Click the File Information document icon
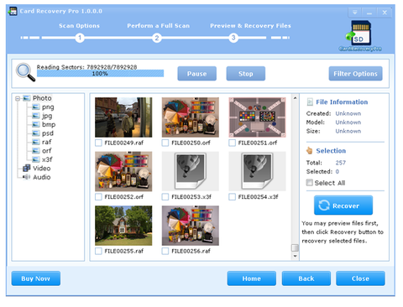Image resolution: width=403 pixels, height=307 pixels. pyautogui.click(x=310, y=101)
